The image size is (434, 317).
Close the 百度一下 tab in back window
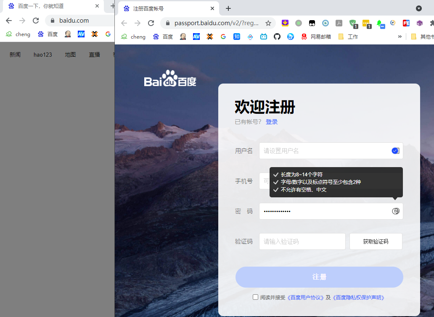97,6
